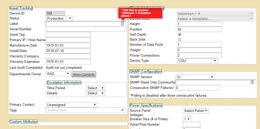The height and width of the screenshot is (129, 260).
Task: Enable the Back Side checkbox
Action: [x=179, y=39]
